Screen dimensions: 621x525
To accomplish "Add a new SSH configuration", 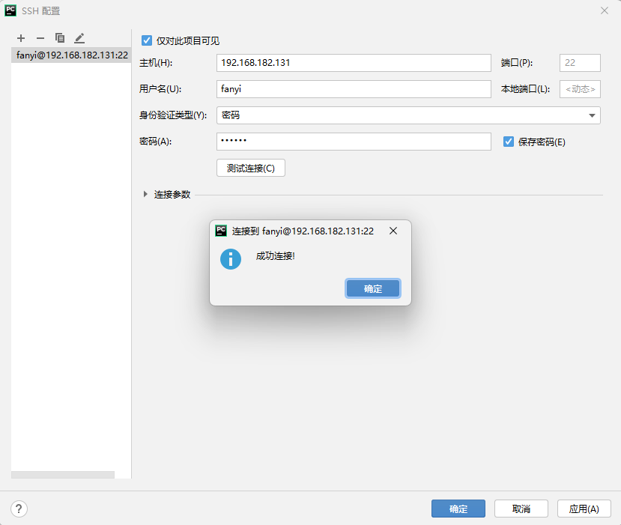I will click(x=21, y=38).
